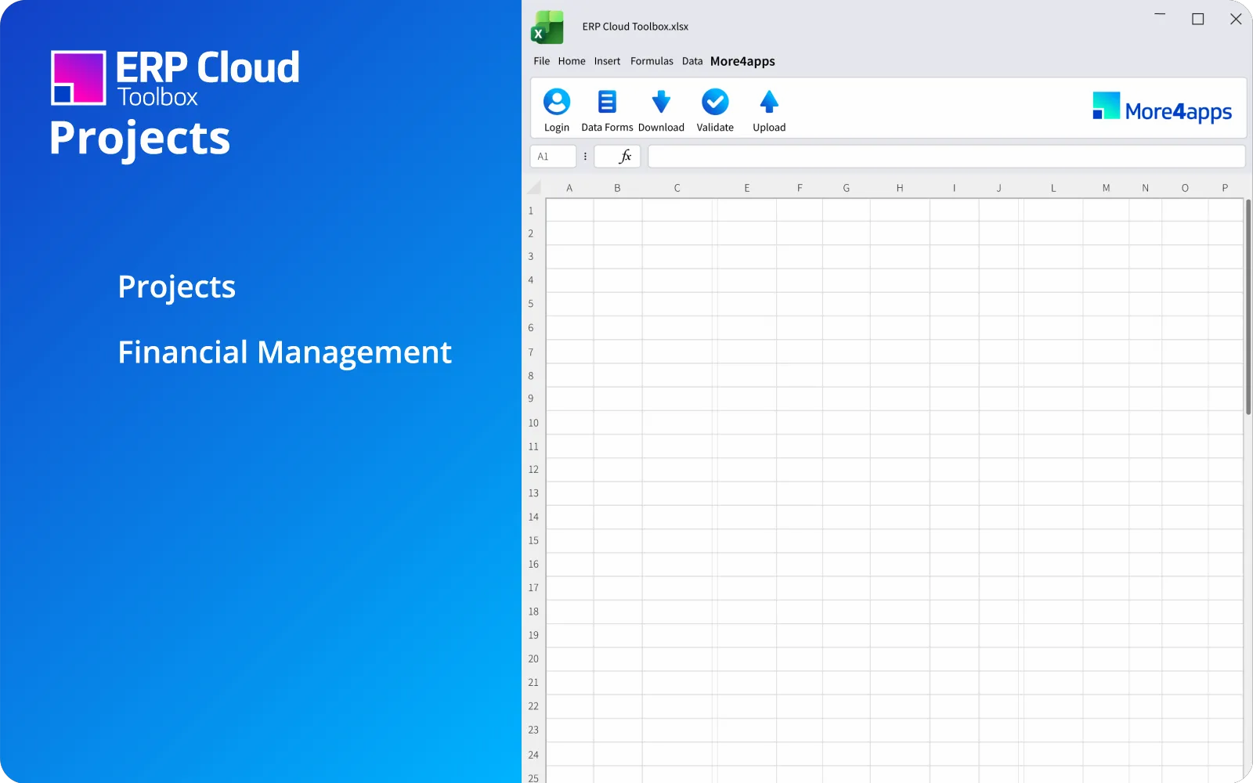The width and height of the screenshot is (1253, 783).
Task: Select row 18 header
Action: (533, 612)
